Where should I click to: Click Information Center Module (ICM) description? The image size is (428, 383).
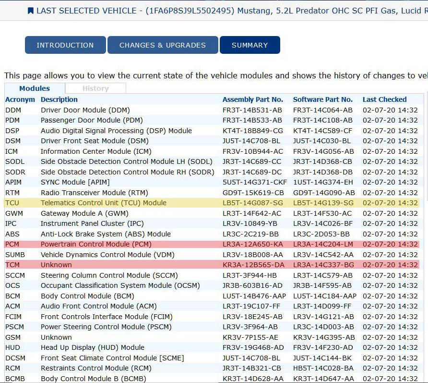click(96, 151)
